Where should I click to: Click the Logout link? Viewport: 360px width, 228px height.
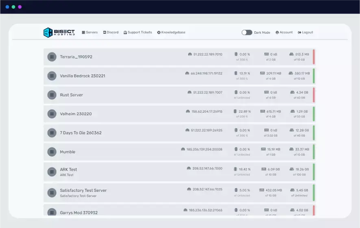click(x=305, y=33)
